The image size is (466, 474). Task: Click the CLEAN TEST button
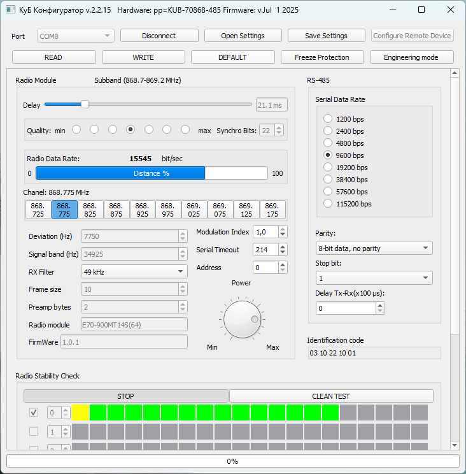pos(331,396)
